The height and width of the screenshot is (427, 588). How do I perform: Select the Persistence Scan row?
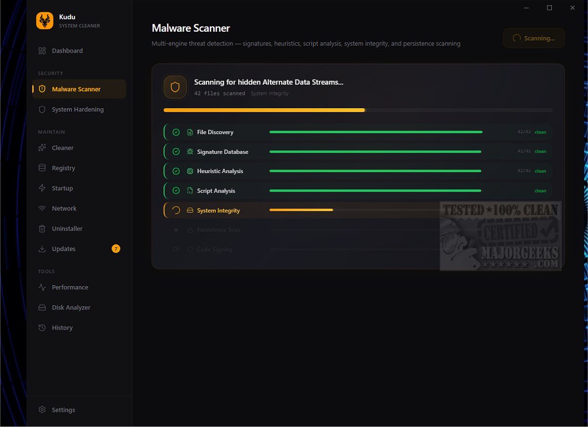(x=219, y=230)
